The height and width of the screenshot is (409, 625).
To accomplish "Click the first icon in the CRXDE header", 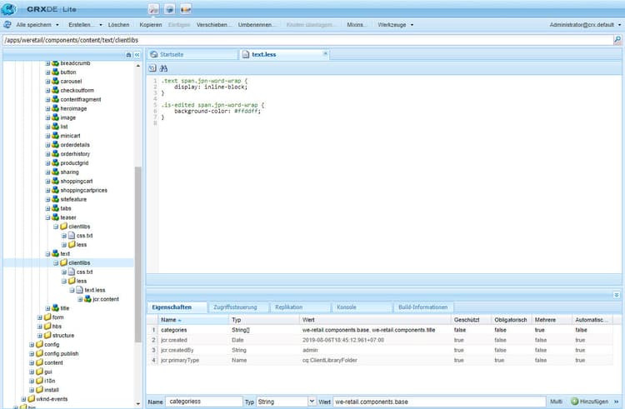I will click(154, 9).
